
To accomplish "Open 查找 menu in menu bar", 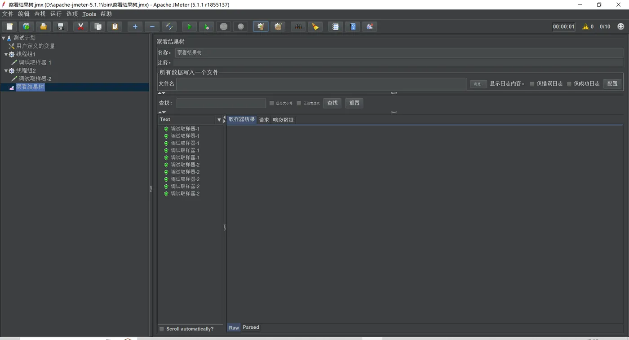I will coord(40,14).
